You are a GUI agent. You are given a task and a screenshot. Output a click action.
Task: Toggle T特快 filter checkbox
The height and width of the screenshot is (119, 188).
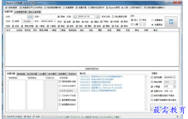click(x=101, y=22)
